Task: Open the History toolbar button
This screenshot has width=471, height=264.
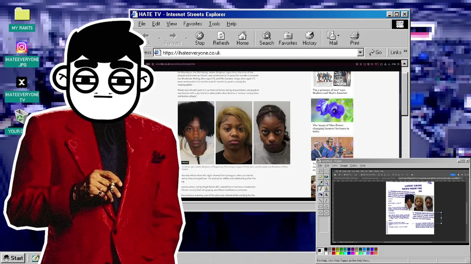Action: (309, 38)
